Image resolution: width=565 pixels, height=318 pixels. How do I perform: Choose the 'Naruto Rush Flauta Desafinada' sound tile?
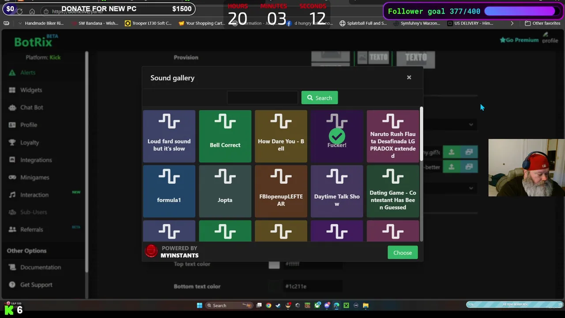393,136
